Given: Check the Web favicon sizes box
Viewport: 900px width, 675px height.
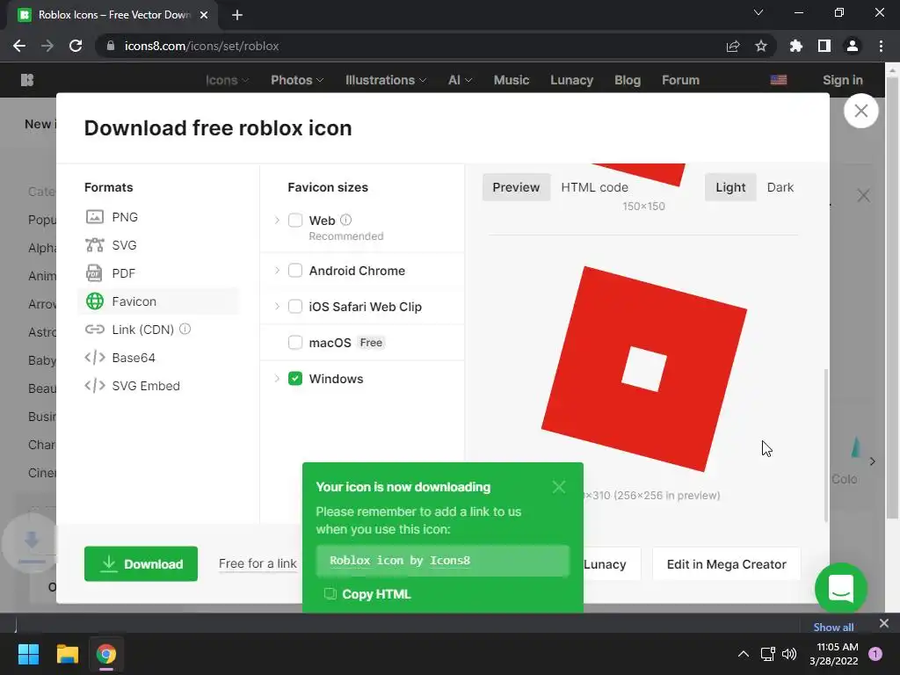Looking at the screenshot, I should pos(295,221).
